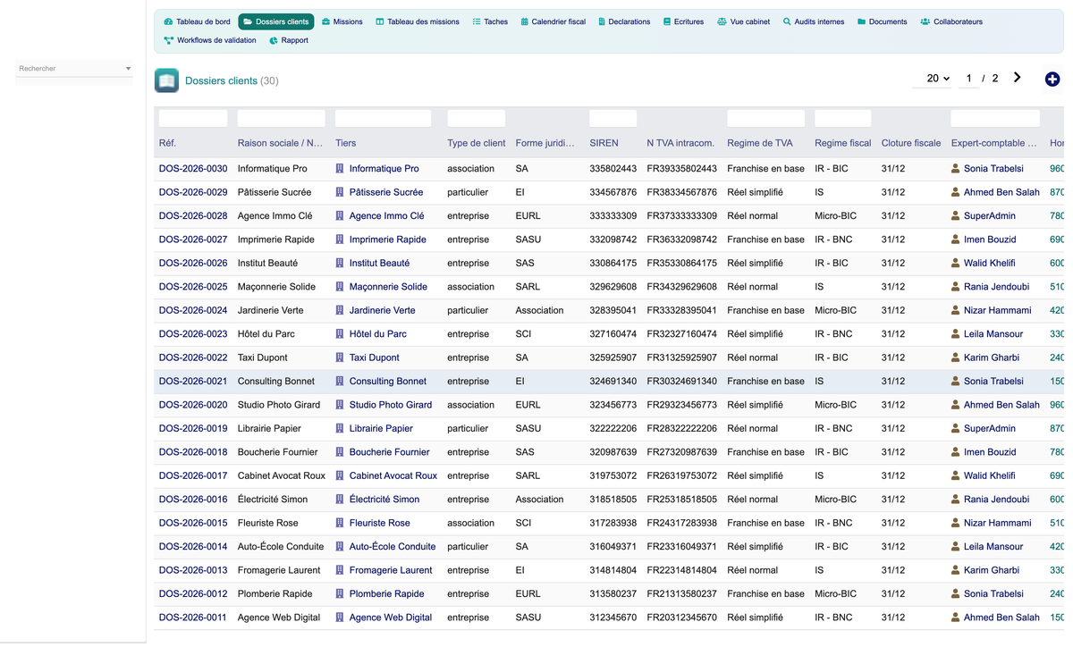Open the Auto-École Conduite tiers link
This screenshot has height=664, width=1073.
[393, 547]
